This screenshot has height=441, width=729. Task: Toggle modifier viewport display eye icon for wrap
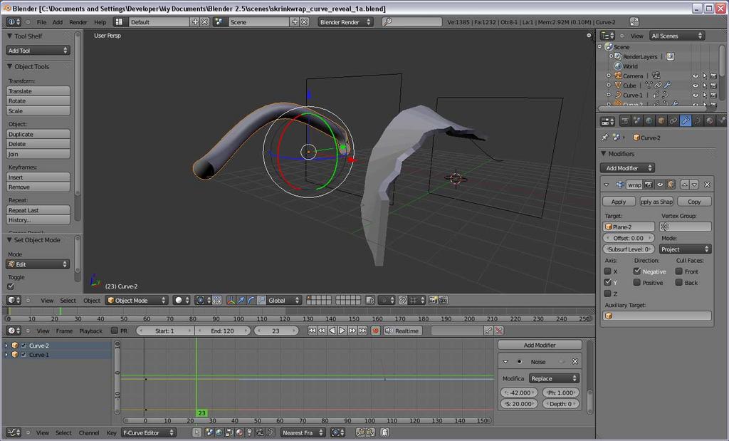[x=659, y=185]
